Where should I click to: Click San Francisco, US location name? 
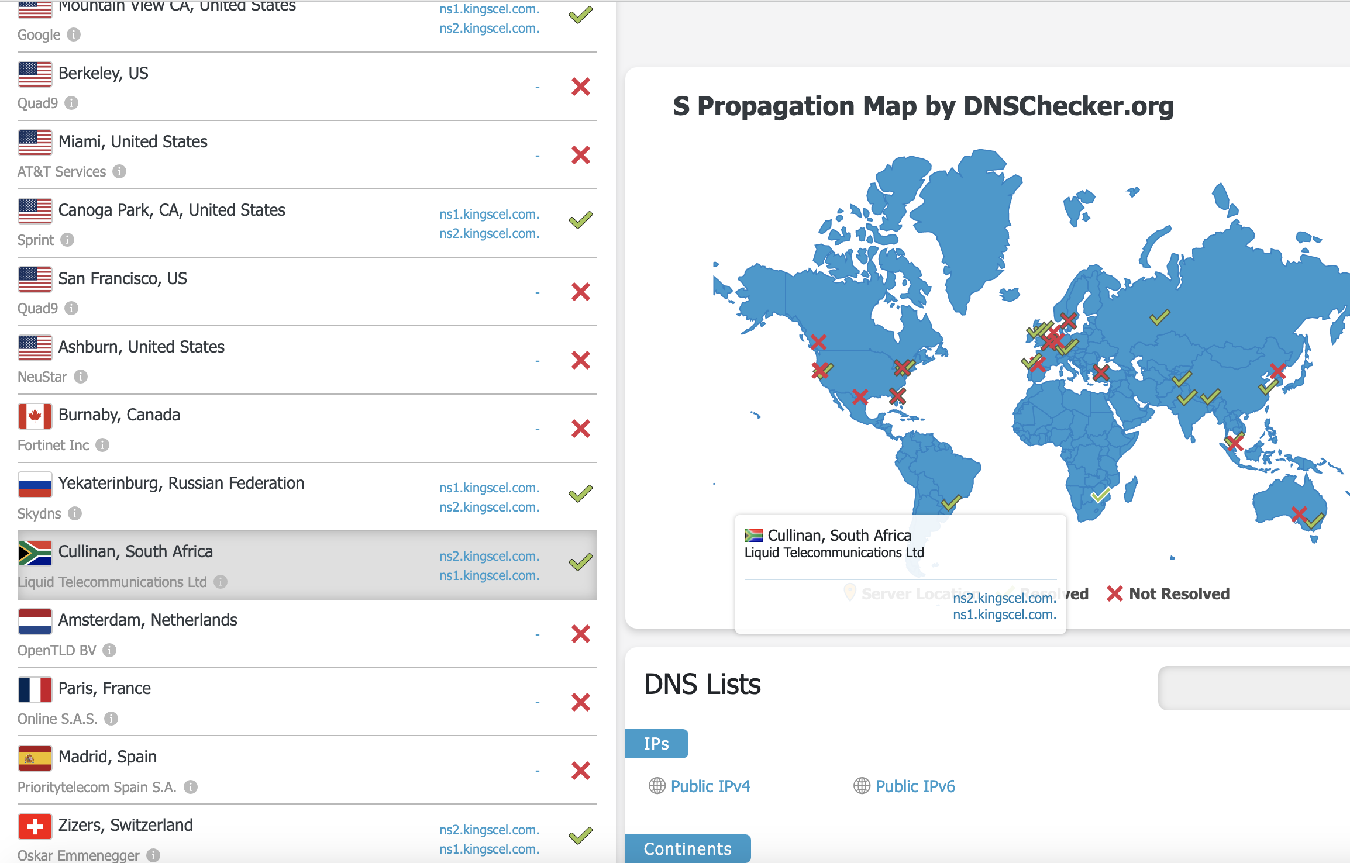pos(123,278)
